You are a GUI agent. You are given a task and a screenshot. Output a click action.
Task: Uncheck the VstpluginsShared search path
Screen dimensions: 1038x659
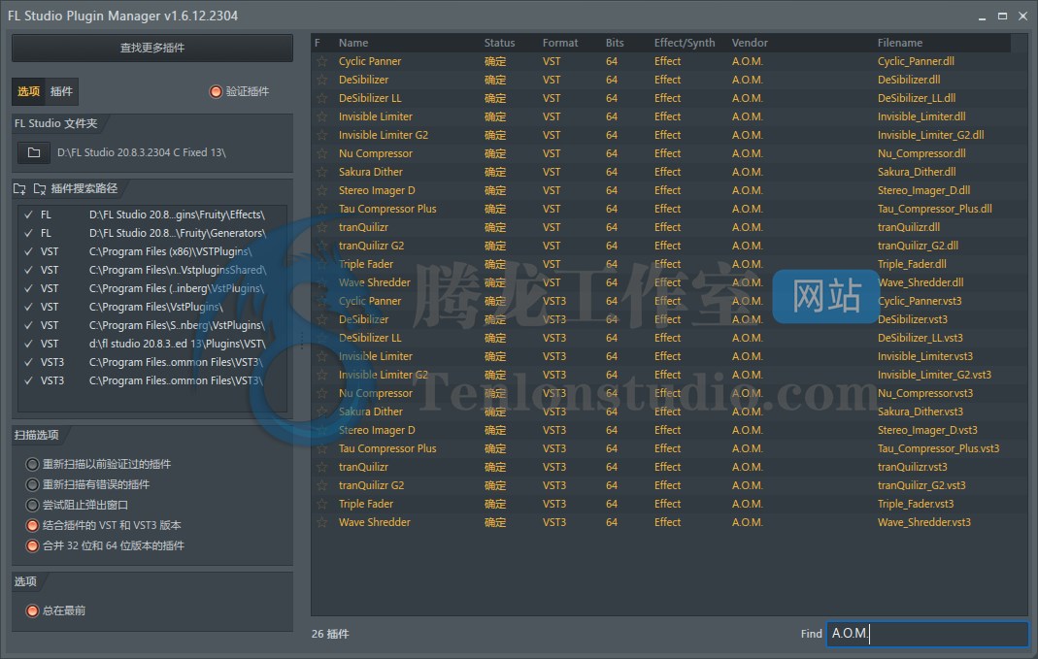[x=28, y=271]
